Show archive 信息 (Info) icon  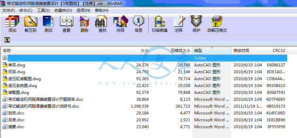tap(139, 21)
